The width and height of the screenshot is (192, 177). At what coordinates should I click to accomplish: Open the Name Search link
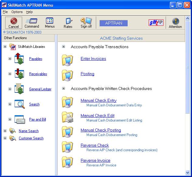(29, 131)
